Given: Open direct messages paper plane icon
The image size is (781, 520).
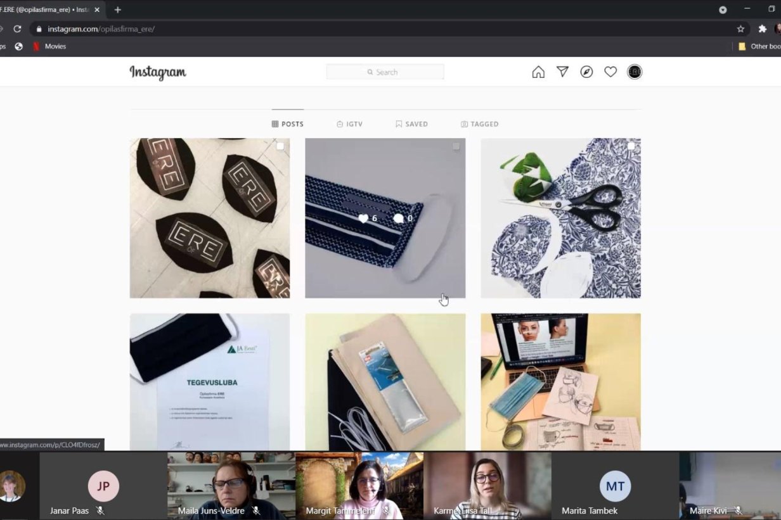Looking at the screenshot, I should point(562,72).
